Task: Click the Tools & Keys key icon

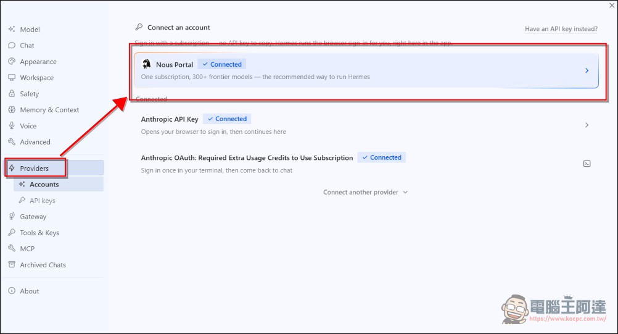Action: point(12,232)
